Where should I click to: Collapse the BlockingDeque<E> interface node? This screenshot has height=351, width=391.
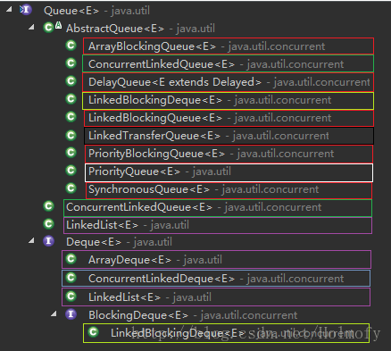(54, 313)
